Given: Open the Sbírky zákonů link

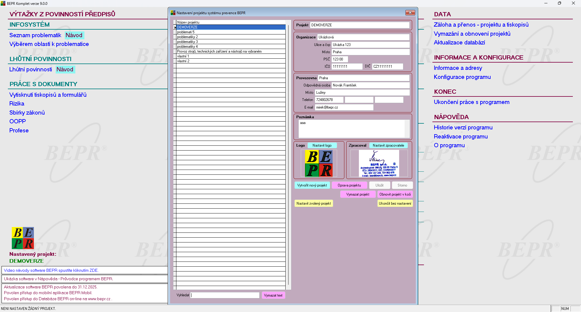Looking at the screenshot, I should (x=27, y=113).
